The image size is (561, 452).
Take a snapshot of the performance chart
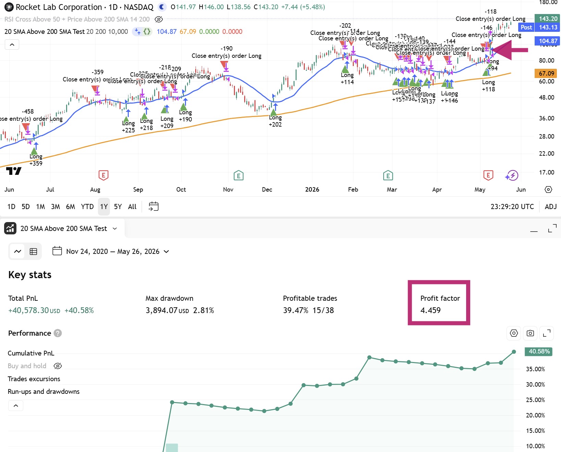click(530, 333)
